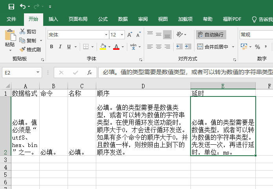Open the 文件 (File) menu
This screenshot has width=273, height=189.
point(11,19)
